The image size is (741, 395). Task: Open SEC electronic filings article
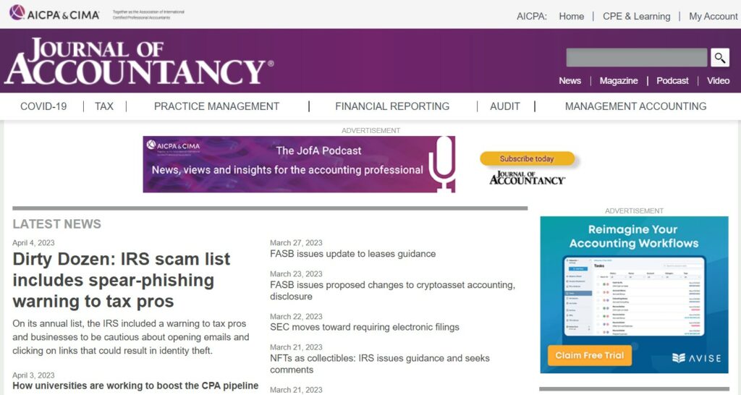[365, 327]
